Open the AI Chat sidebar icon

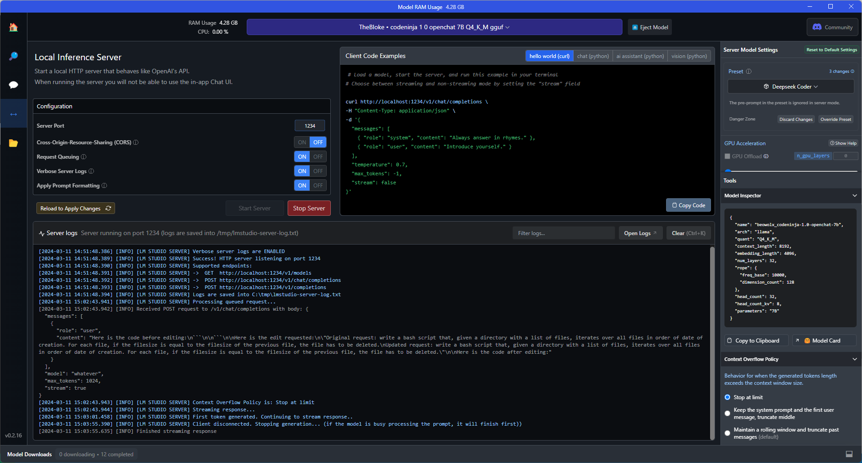[13, 85]
